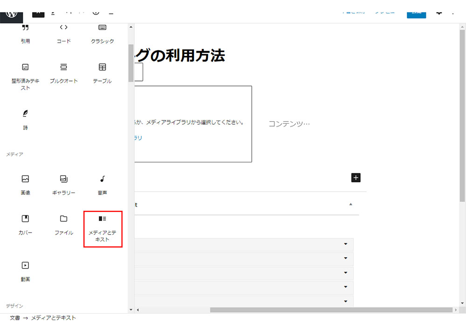466x335 pixels.
Task: Open the media library link in the placeholder
Action: 138,138
